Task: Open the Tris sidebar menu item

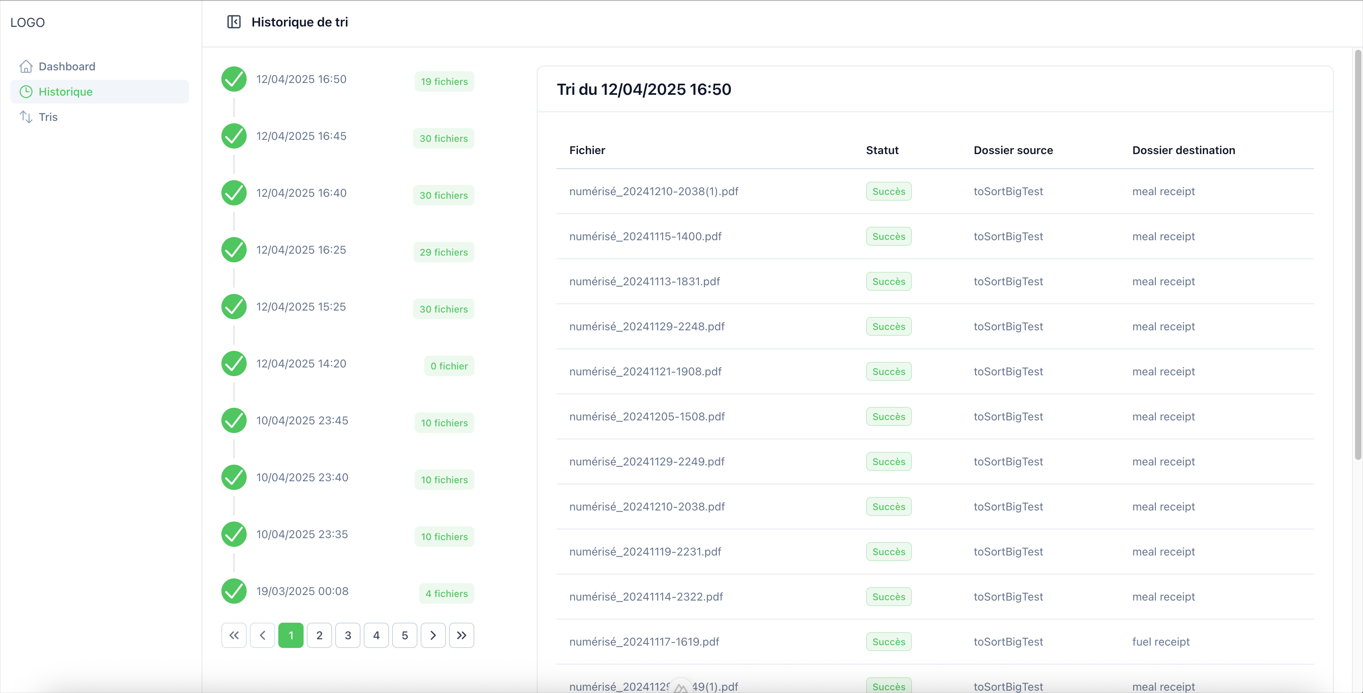Action: tap(47, 117)
